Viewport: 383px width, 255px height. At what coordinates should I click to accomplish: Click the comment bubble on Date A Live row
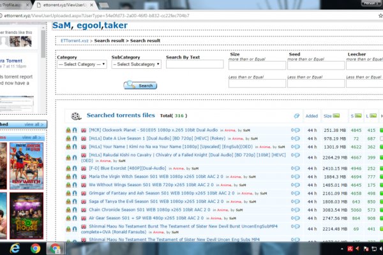coord(294,138)
